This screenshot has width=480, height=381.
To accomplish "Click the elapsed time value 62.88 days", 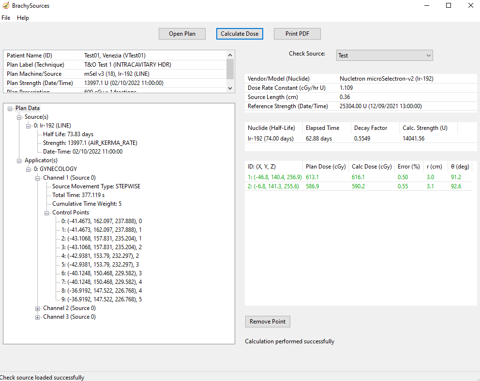I will (x=319, y=139).
